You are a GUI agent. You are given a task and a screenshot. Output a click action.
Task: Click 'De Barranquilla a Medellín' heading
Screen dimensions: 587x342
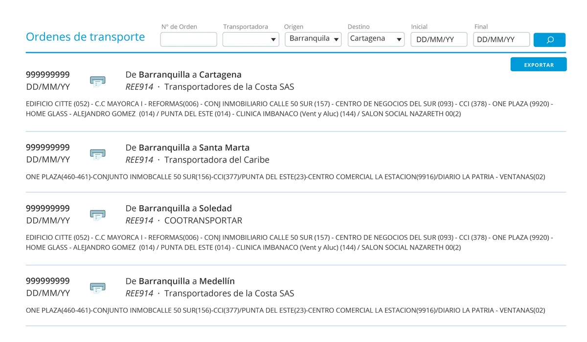(x=180, y=281)
